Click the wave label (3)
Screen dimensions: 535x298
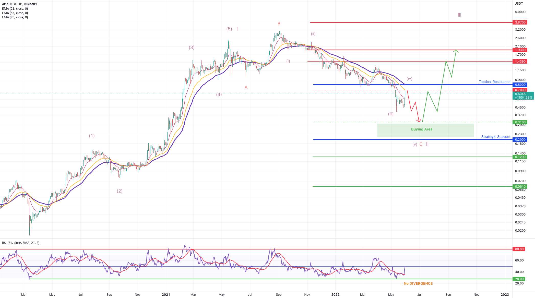click(192, 47)
